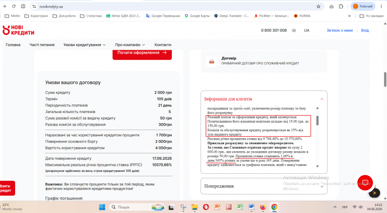Show more bookmarks via double chevron
Image resolution: width=387 pixels, height=213 pixels.
(349, 16)
